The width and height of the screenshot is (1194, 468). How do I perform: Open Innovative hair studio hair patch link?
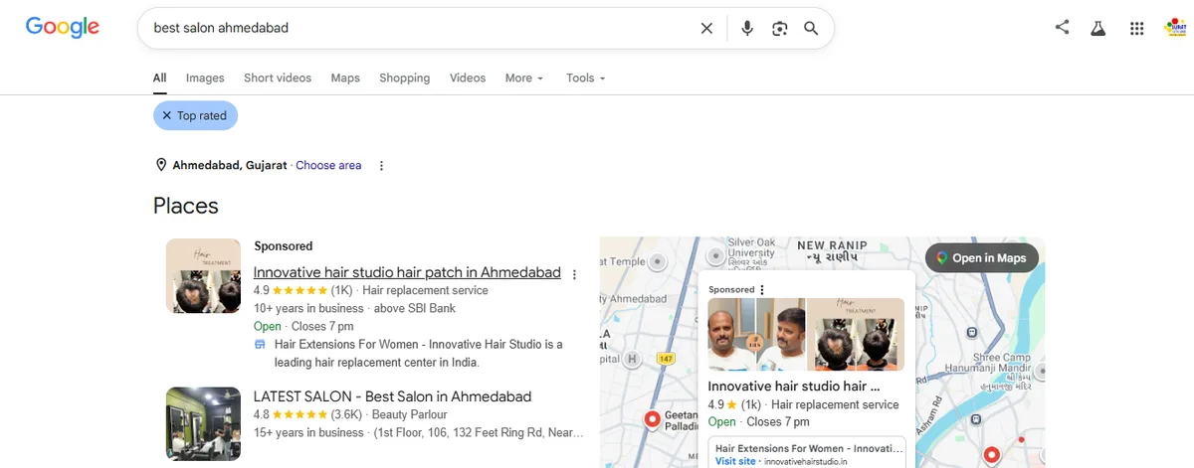click(x=407, y=272)
